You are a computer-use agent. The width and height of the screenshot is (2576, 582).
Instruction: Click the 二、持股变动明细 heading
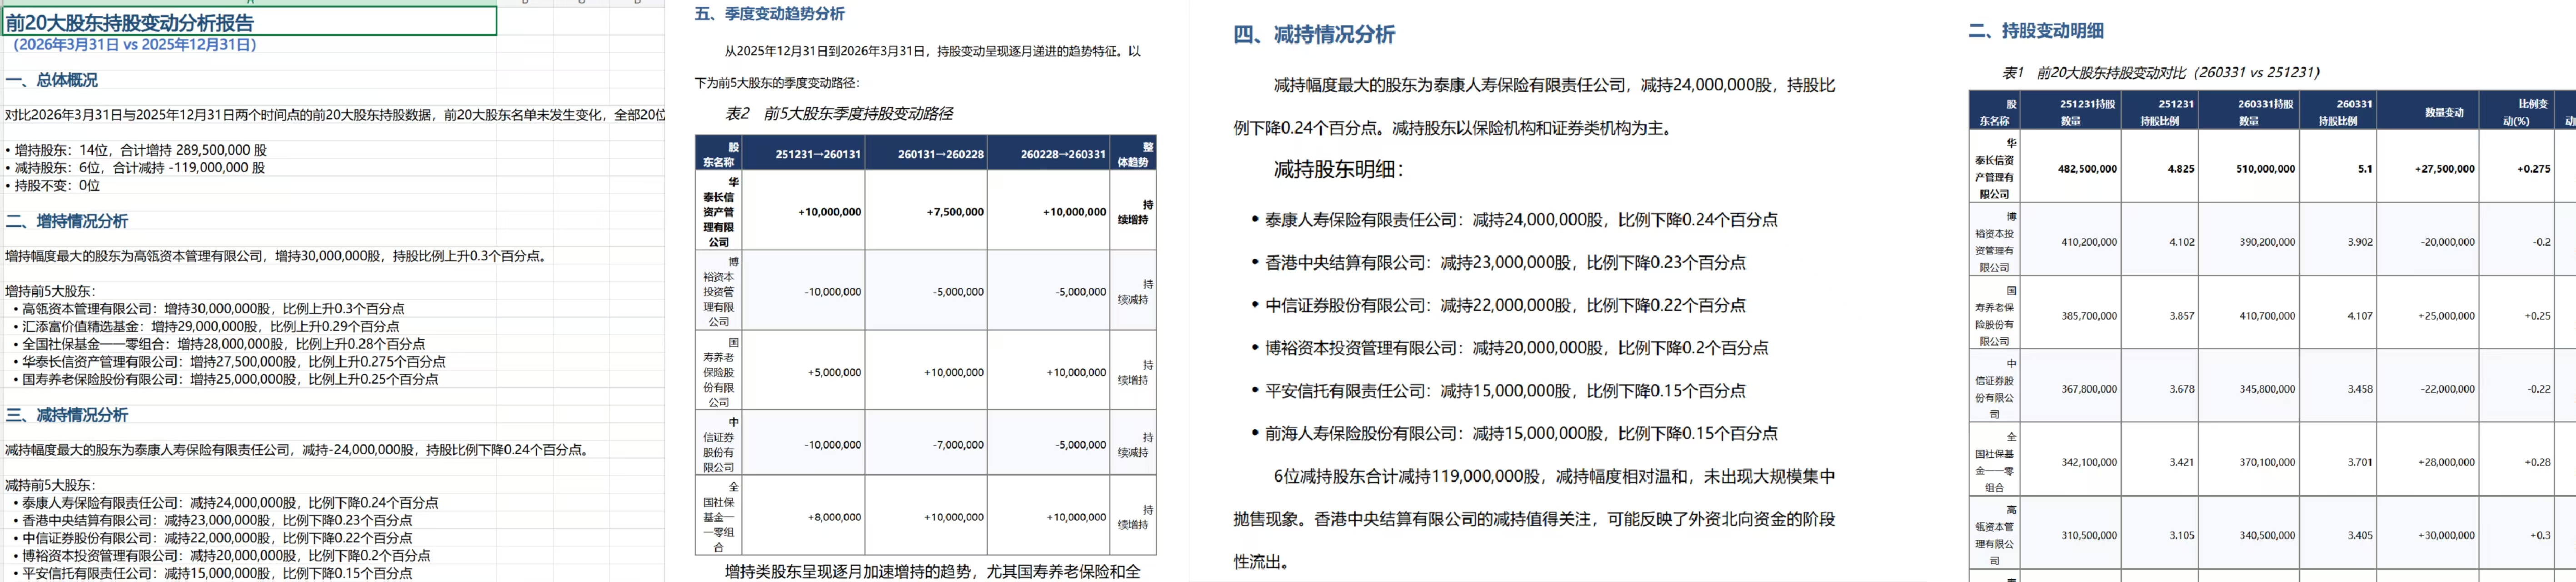[x=2036, y=31]
